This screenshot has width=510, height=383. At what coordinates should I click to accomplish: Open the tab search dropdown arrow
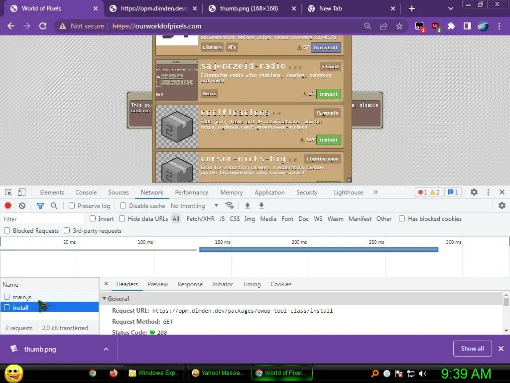(450, 8)
